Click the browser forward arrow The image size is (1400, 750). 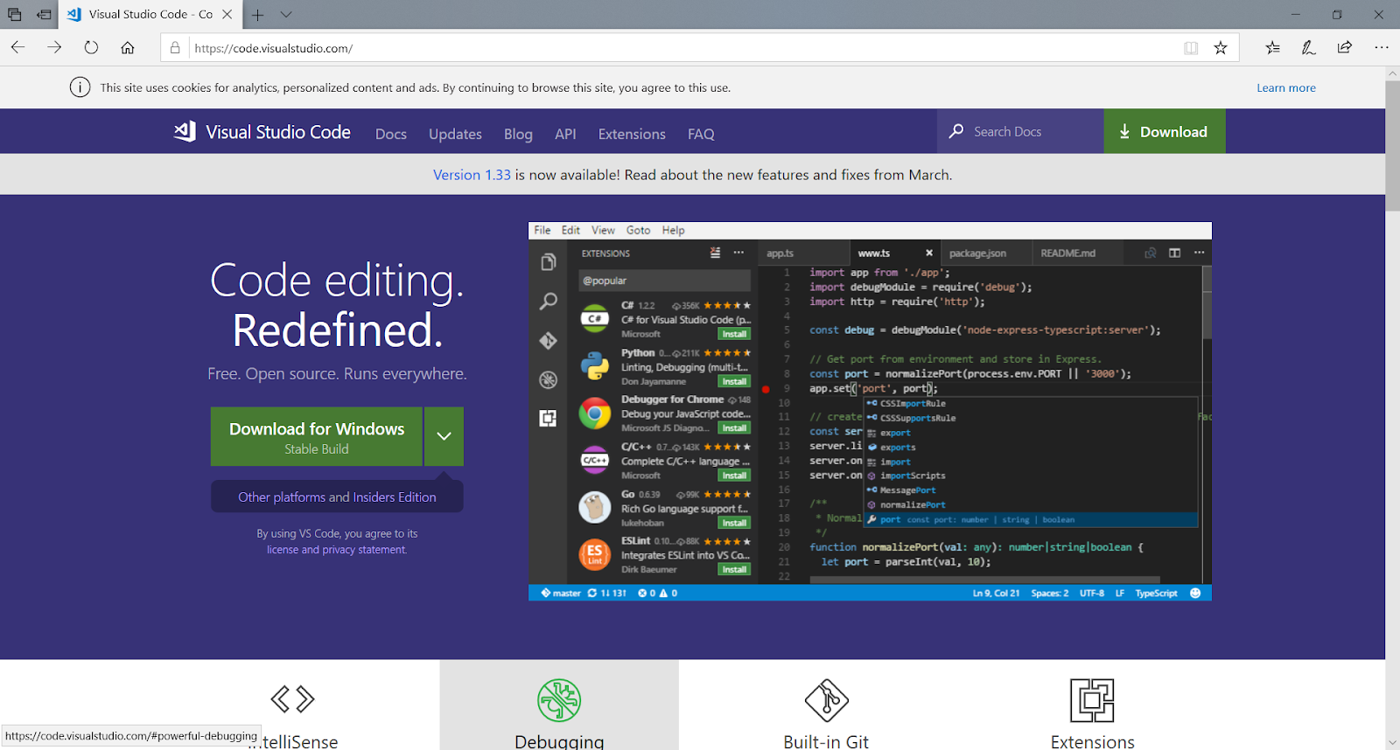[54, 47]
